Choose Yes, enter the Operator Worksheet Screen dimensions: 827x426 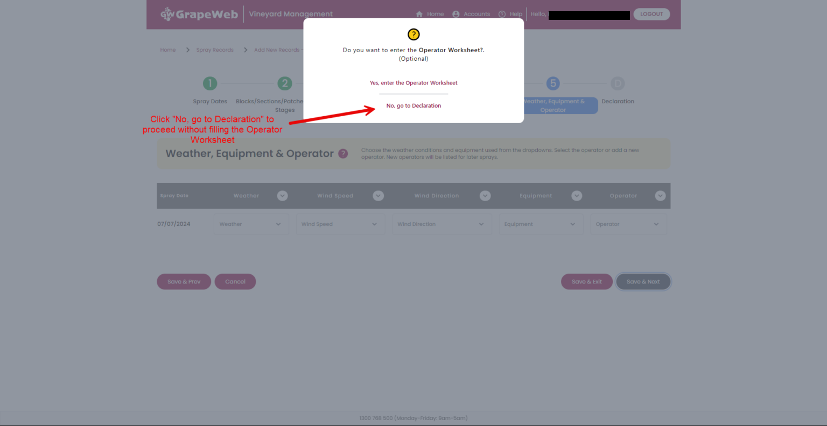(413, 83)
